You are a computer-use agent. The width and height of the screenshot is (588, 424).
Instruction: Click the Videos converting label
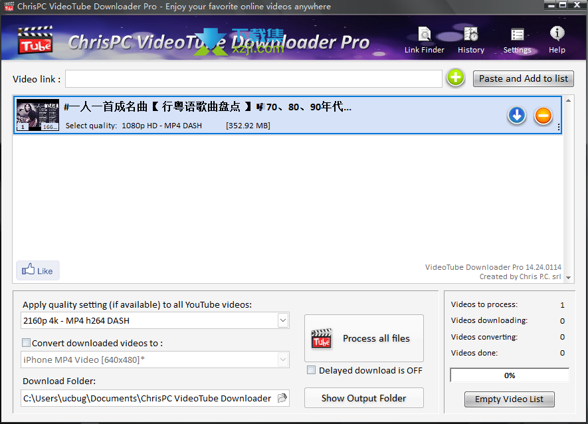(484, 337)
